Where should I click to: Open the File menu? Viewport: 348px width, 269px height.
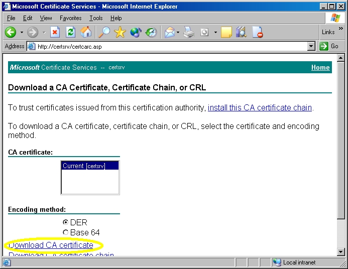[x=11, y=18]
